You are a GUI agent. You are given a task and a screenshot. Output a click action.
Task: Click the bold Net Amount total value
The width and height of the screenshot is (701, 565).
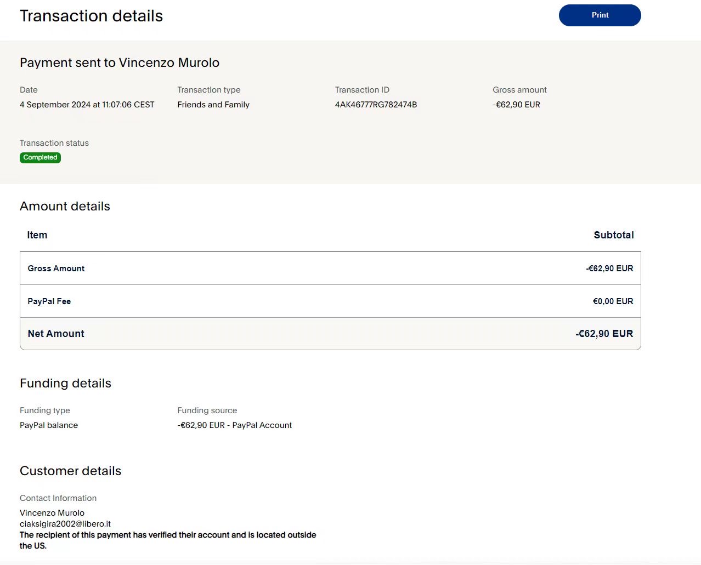[604, 334]
